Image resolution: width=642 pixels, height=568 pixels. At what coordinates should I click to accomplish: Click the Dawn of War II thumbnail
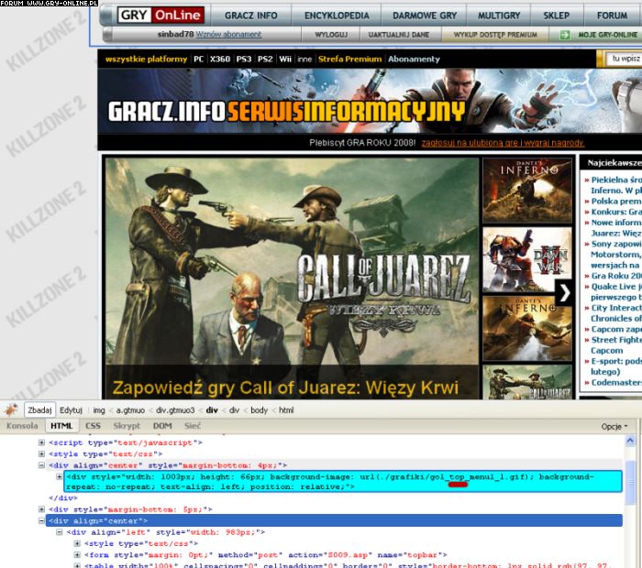(x=527, y=259)
